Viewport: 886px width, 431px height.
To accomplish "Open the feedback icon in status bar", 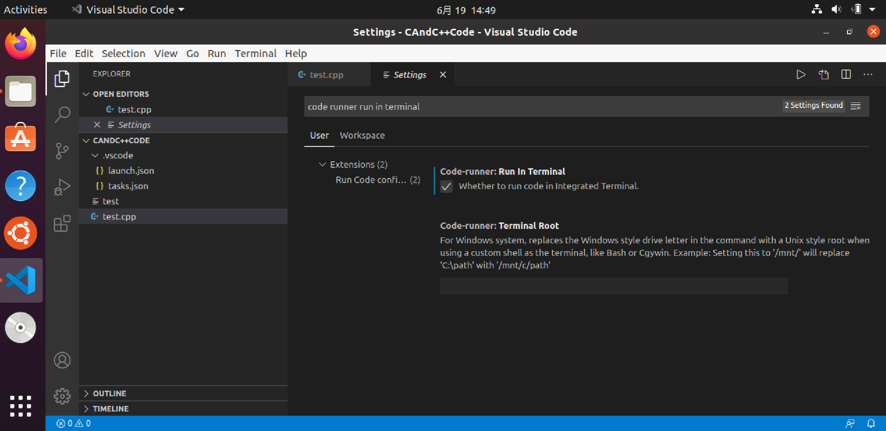I will pos(850,423).
